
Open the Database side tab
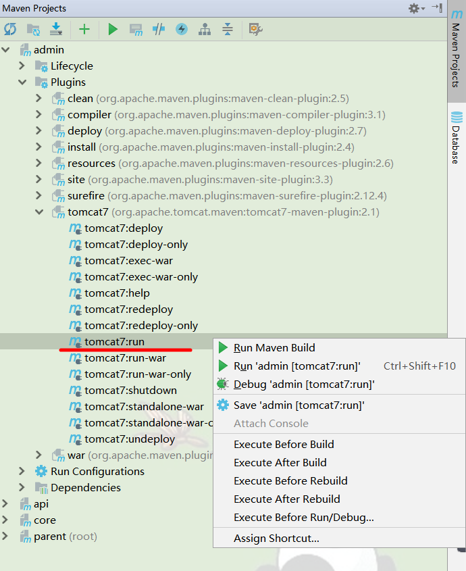457,138
